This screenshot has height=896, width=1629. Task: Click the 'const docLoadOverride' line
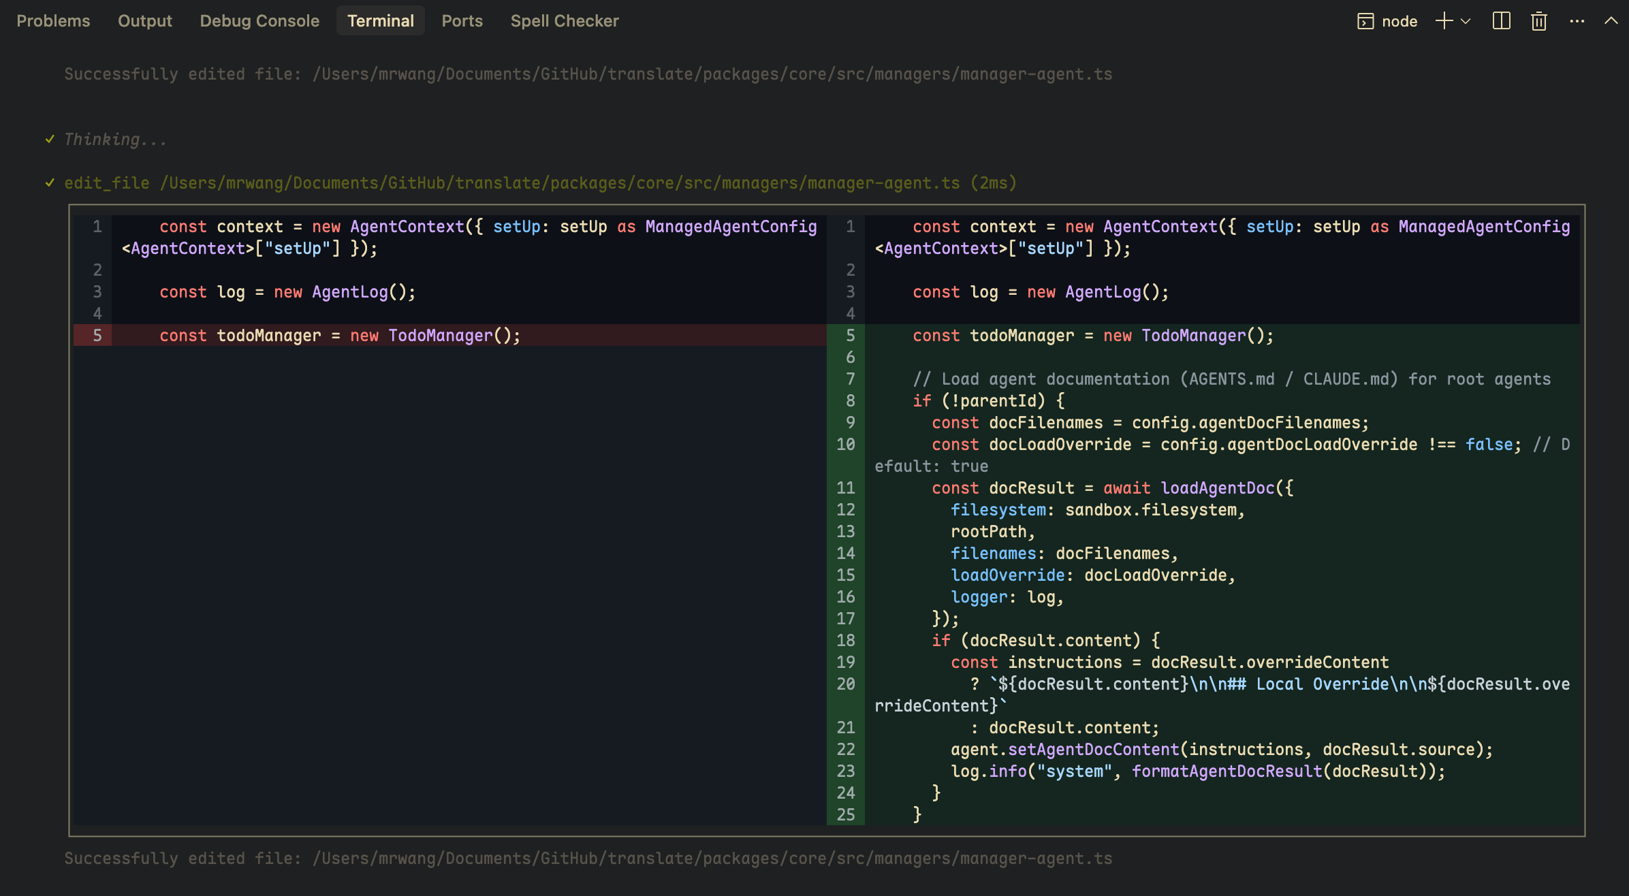pos(1222,455)
